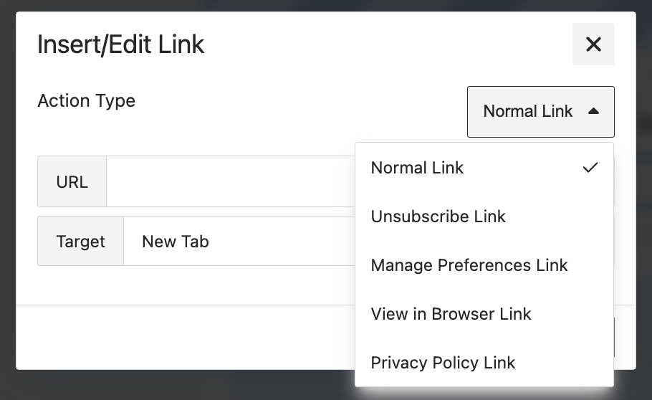The height and width of the screenshot is (400, 652).
Task: Click the Action Type label text
Action: tap(86, 100)
